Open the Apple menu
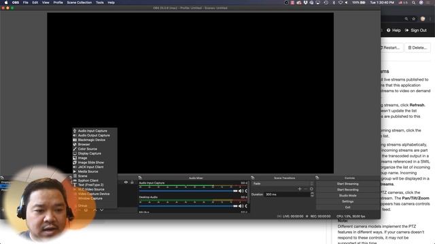435x244 pixels. [x=6, y=3]
